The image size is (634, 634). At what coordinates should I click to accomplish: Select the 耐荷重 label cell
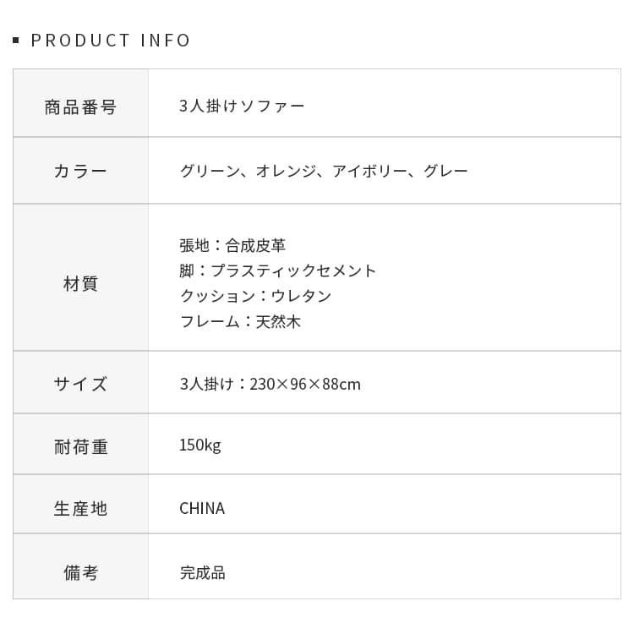coord(80,447)
